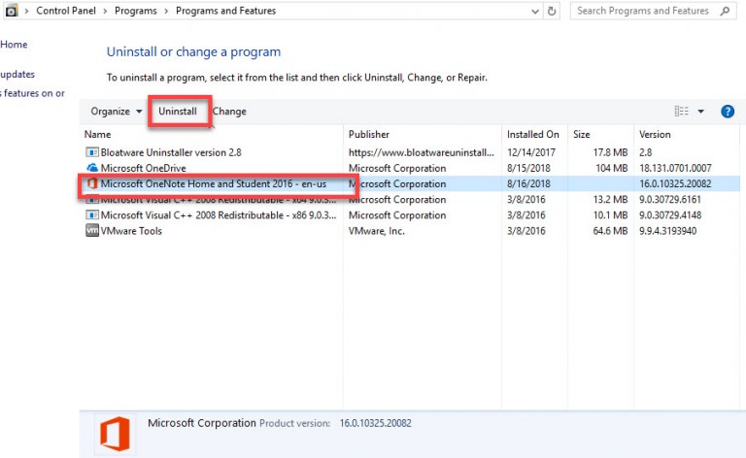746x458 pixels.
Task: Click the 13.2 MB size cell
Action: (x=610, y=200)
